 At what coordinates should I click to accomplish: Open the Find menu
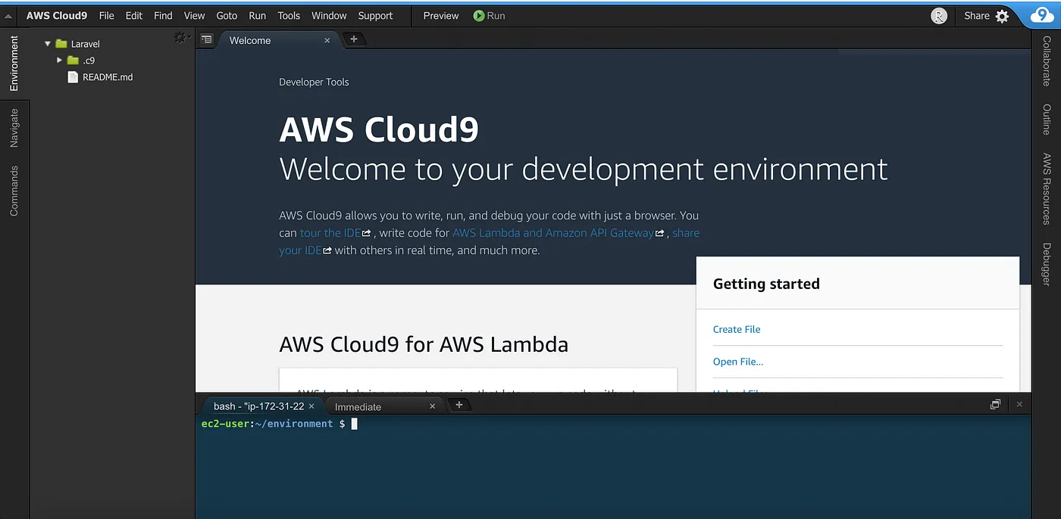click(163, 16)
